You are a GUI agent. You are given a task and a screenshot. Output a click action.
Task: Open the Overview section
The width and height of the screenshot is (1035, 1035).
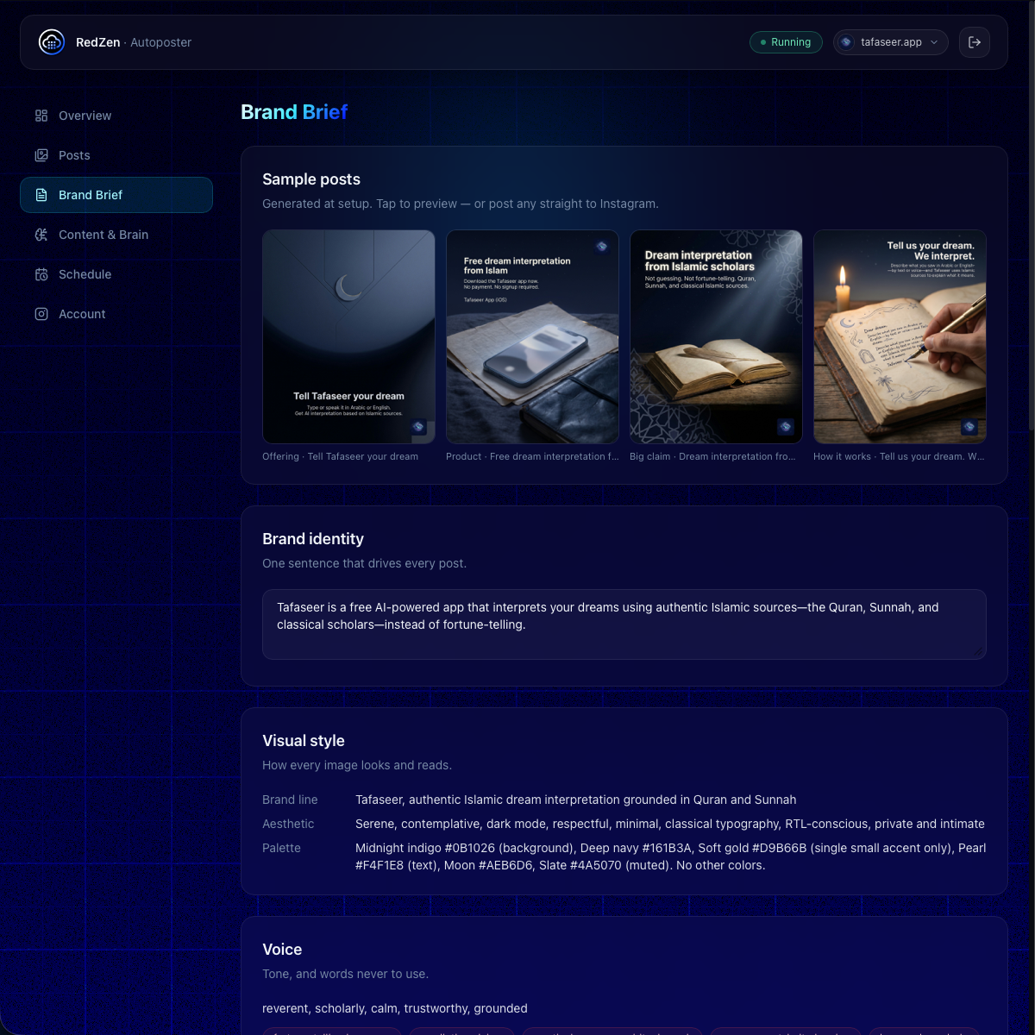[x=116, y=116]
